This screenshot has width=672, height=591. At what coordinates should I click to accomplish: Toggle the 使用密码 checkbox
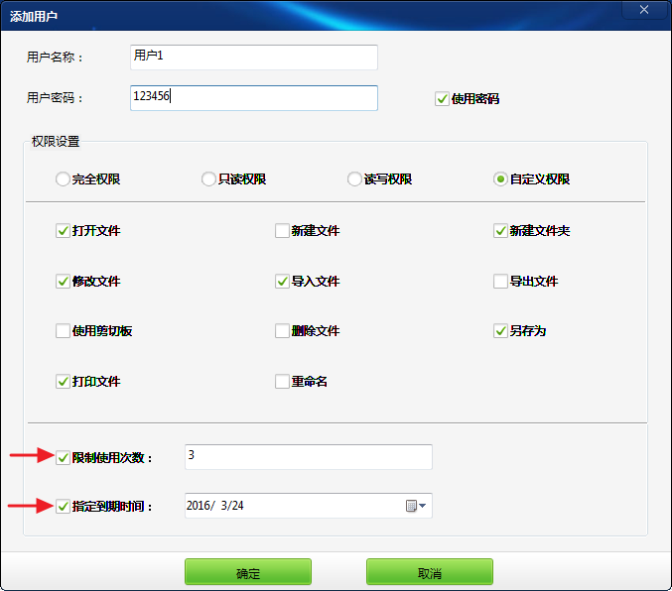click(442, 99)
